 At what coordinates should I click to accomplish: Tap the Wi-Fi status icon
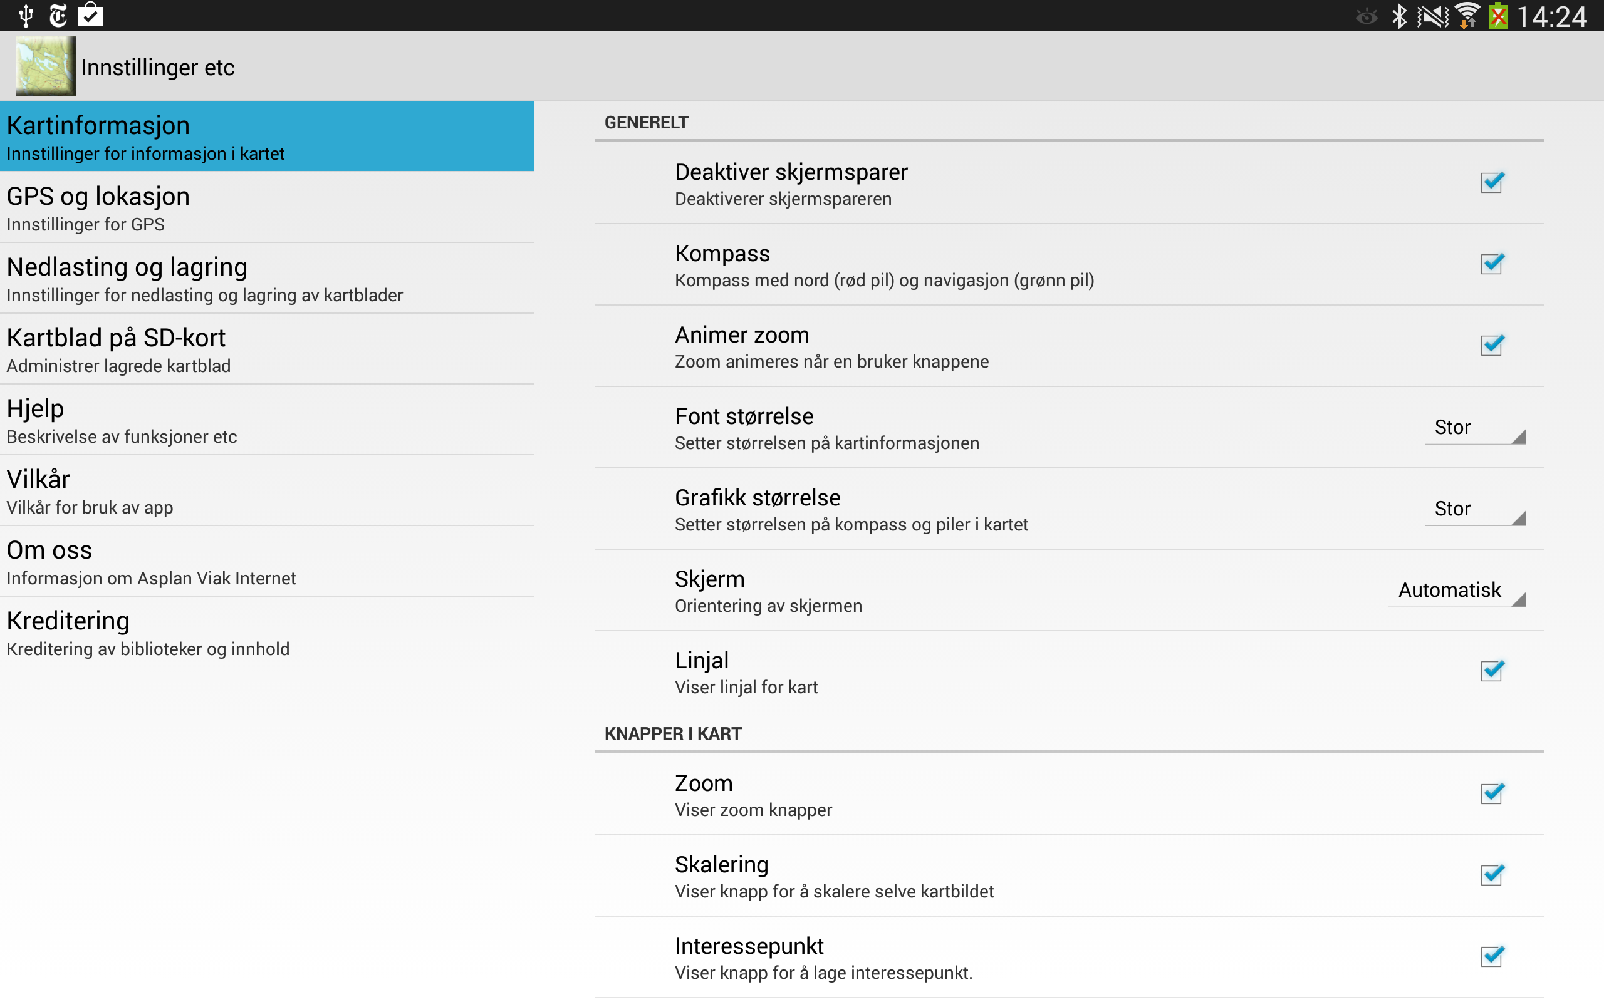1467,16
